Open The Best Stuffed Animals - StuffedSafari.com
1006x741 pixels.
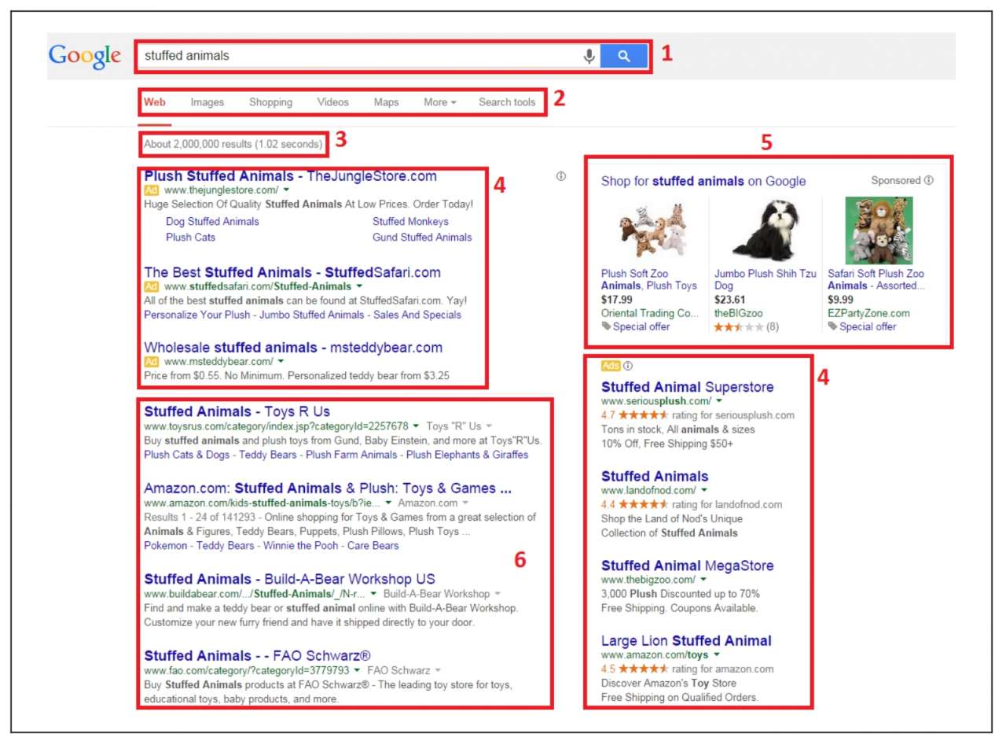pos(292,272)
